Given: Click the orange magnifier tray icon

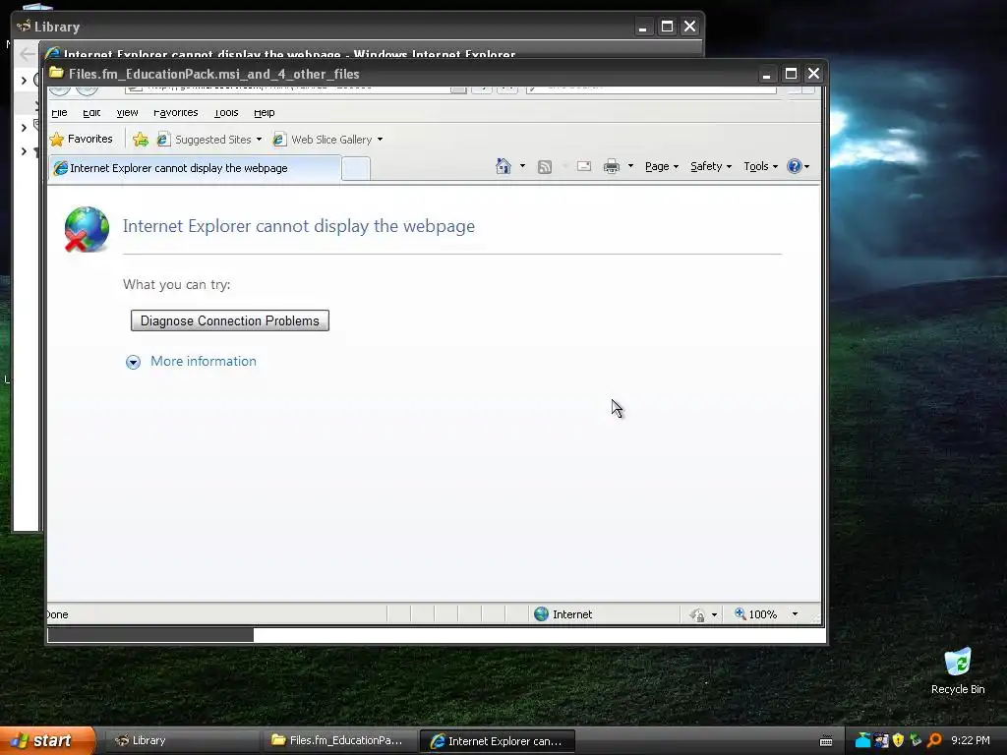Looking at the screenshot, I should pos(934,741).
